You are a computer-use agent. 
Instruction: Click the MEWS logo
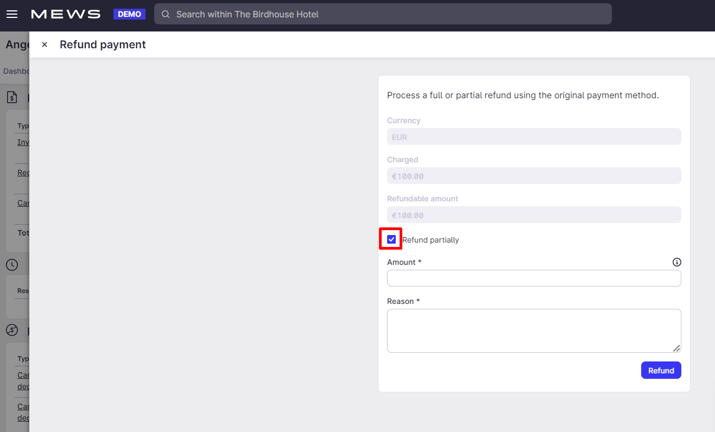[66, 14]
